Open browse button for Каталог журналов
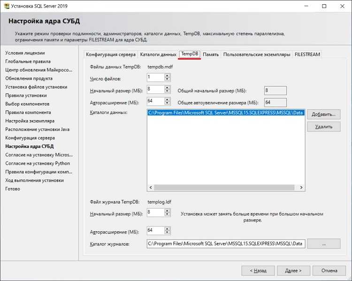The height and width of the screenshot is (281, 352). point(323,244)
